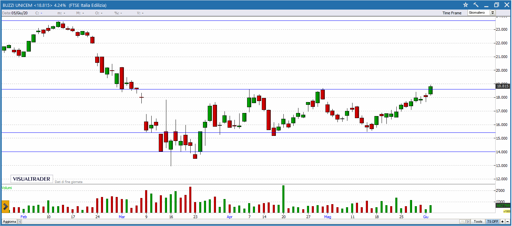Restore the window with the restore button
This screenshot has height=226, width=512.
coord(497,5)
